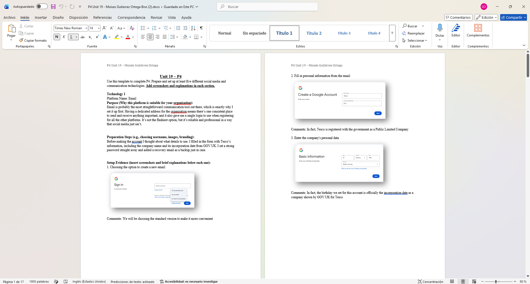
Task: Click the Comentarios button
Action: point(458,17)
